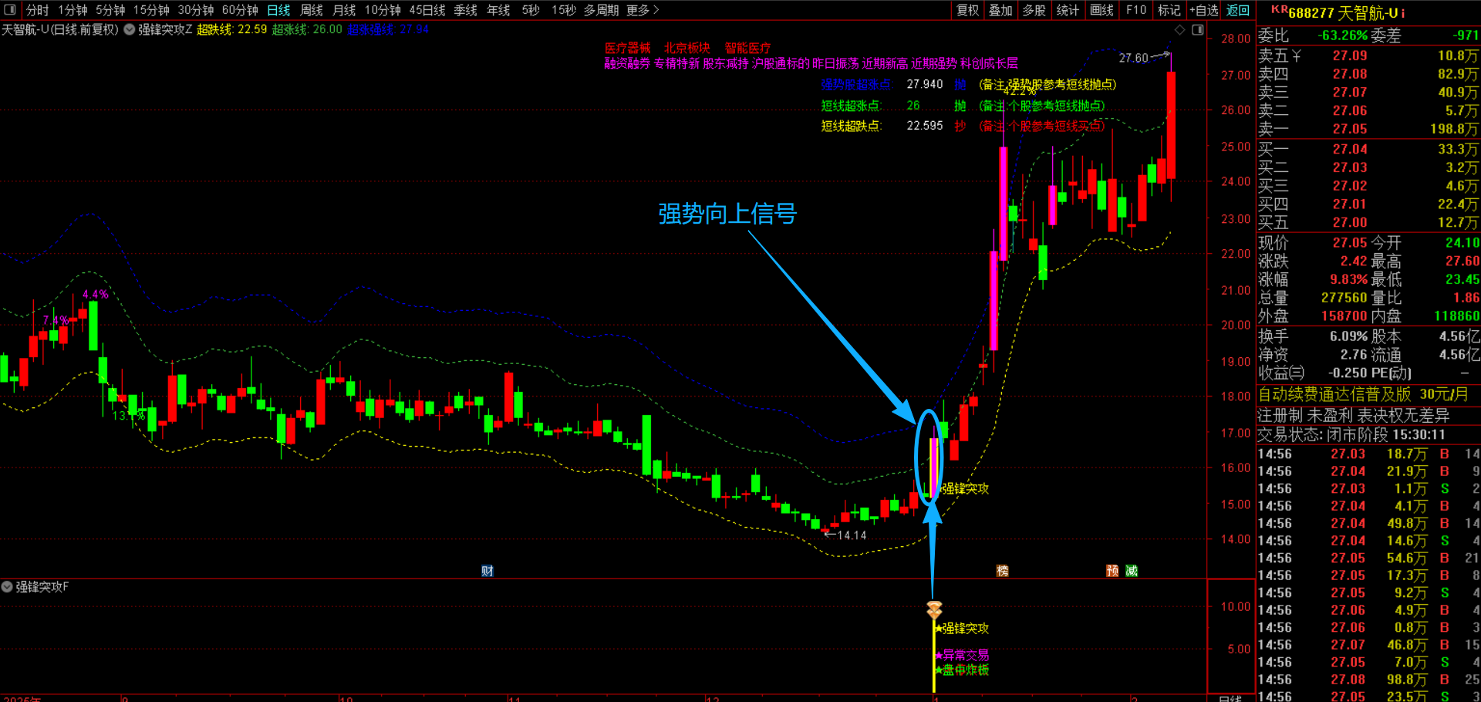Switch to 分时 chart view
The width and height of the screenshot is (1481, 702).
(37, 10)
